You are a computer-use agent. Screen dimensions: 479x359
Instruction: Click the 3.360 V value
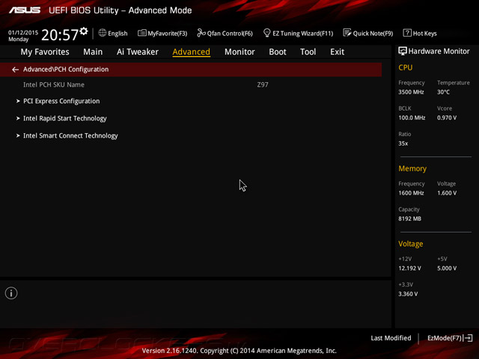click(x=408, y=294)
